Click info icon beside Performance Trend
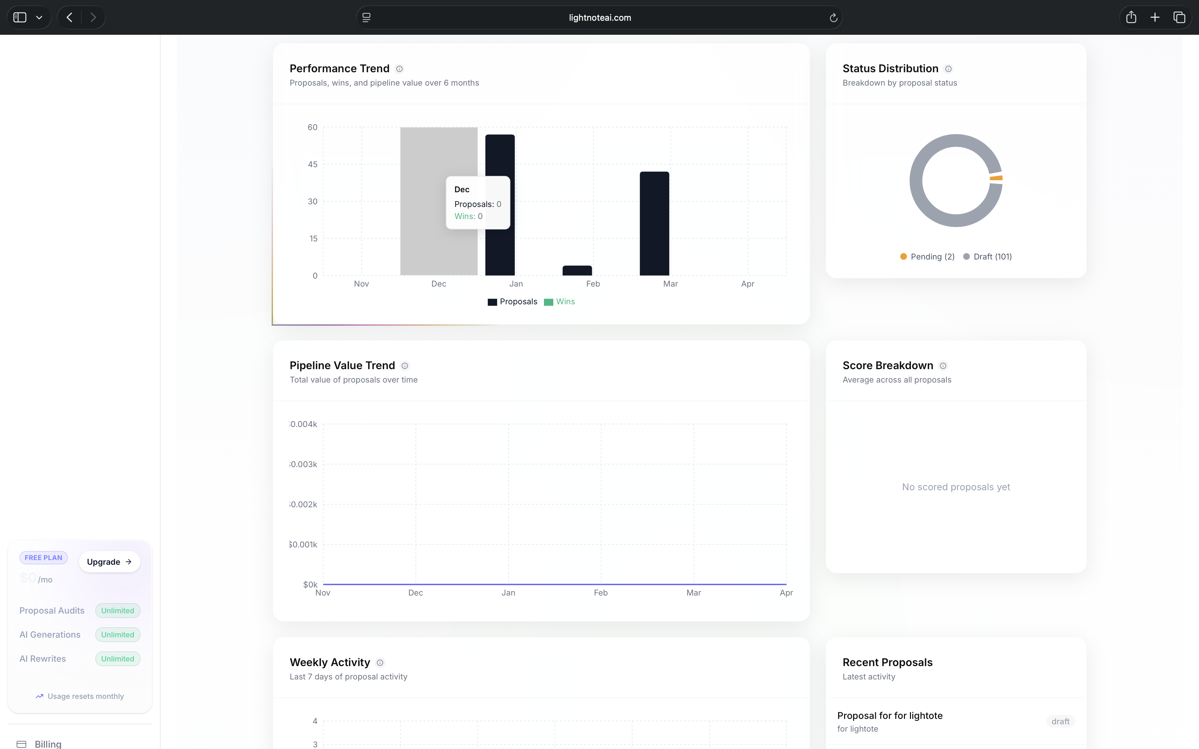 (x=399, y=69)
